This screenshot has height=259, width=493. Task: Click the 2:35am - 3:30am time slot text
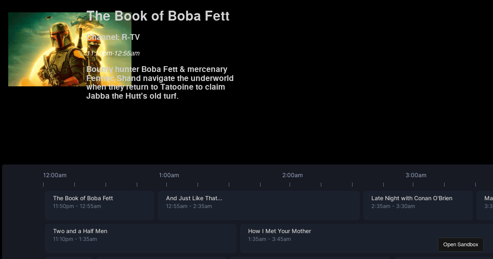point(393,206)
